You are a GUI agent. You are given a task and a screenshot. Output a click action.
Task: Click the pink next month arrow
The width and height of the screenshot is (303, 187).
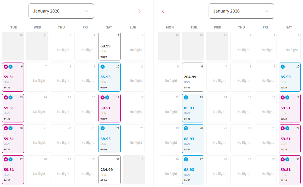(x=140, y=11)
